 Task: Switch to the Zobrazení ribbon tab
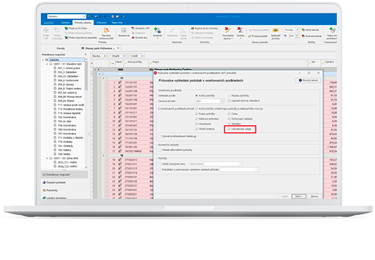102,22
